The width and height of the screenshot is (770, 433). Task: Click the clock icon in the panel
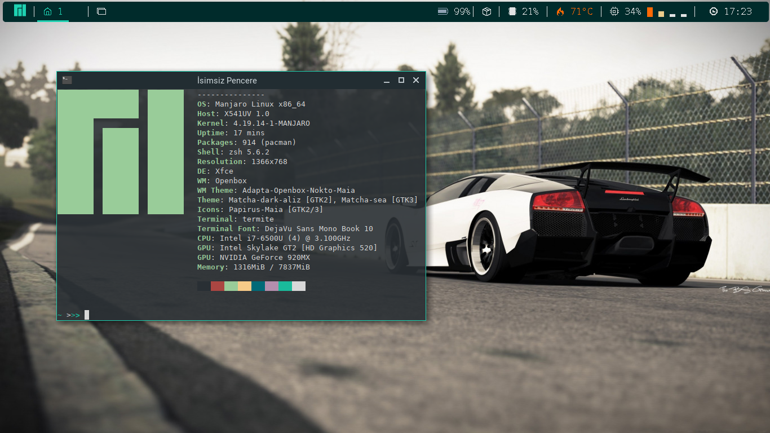coord(714,11)
